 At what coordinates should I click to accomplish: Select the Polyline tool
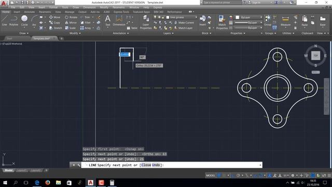point(13,21)
